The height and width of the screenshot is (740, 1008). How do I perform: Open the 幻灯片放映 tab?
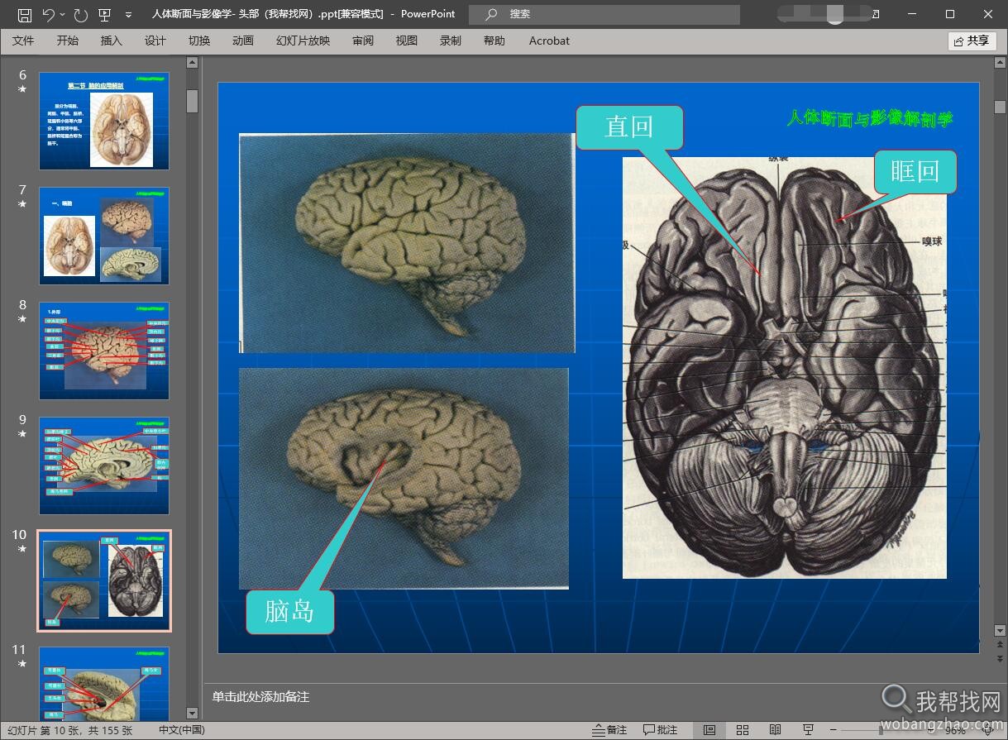[x=303, y=41]
